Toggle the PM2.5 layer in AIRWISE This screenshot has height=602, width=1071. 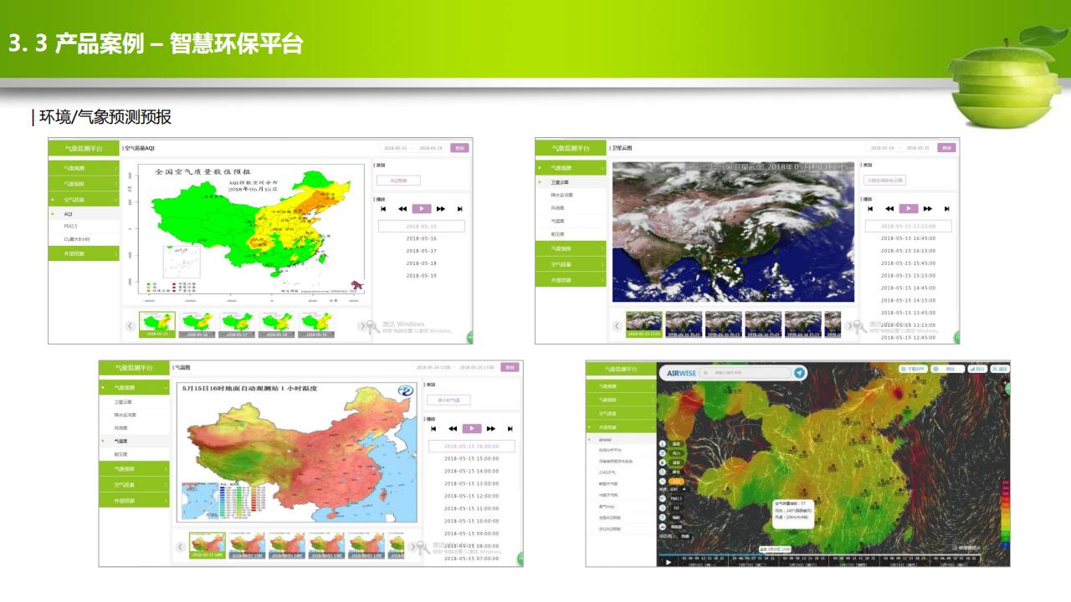pyautogui.click(x=677, y=499)
